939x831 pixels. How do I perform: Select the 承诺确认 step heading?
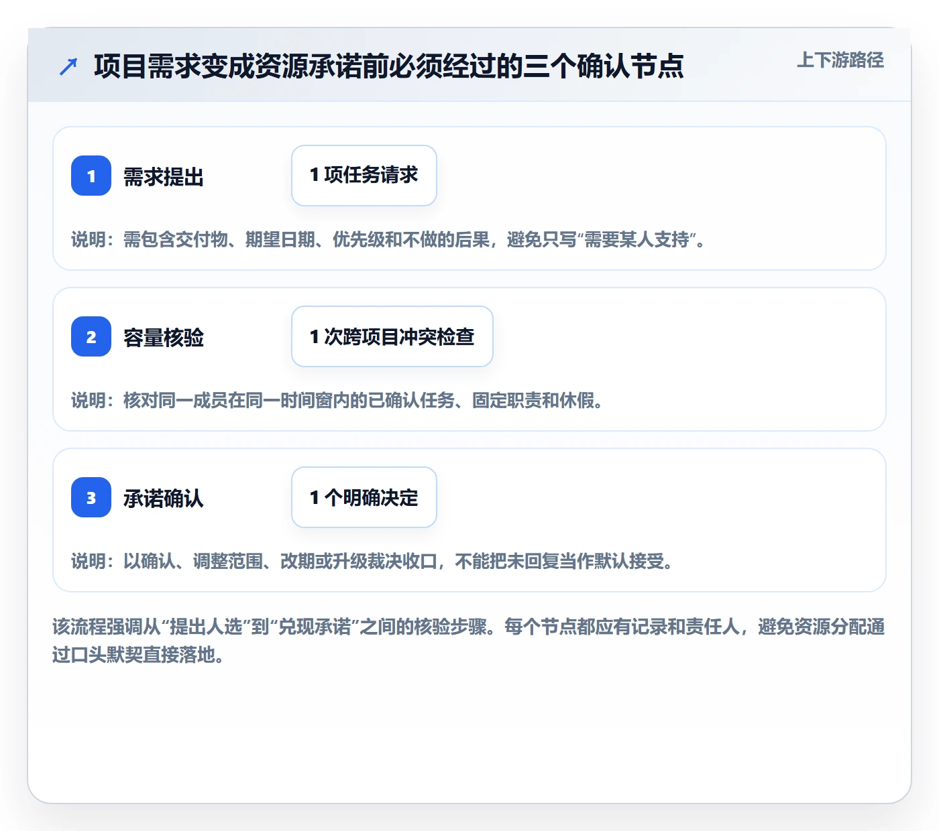click(164, 498)
